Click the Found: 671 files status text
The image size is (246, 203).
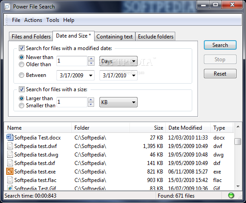click(x=176, y=196)
